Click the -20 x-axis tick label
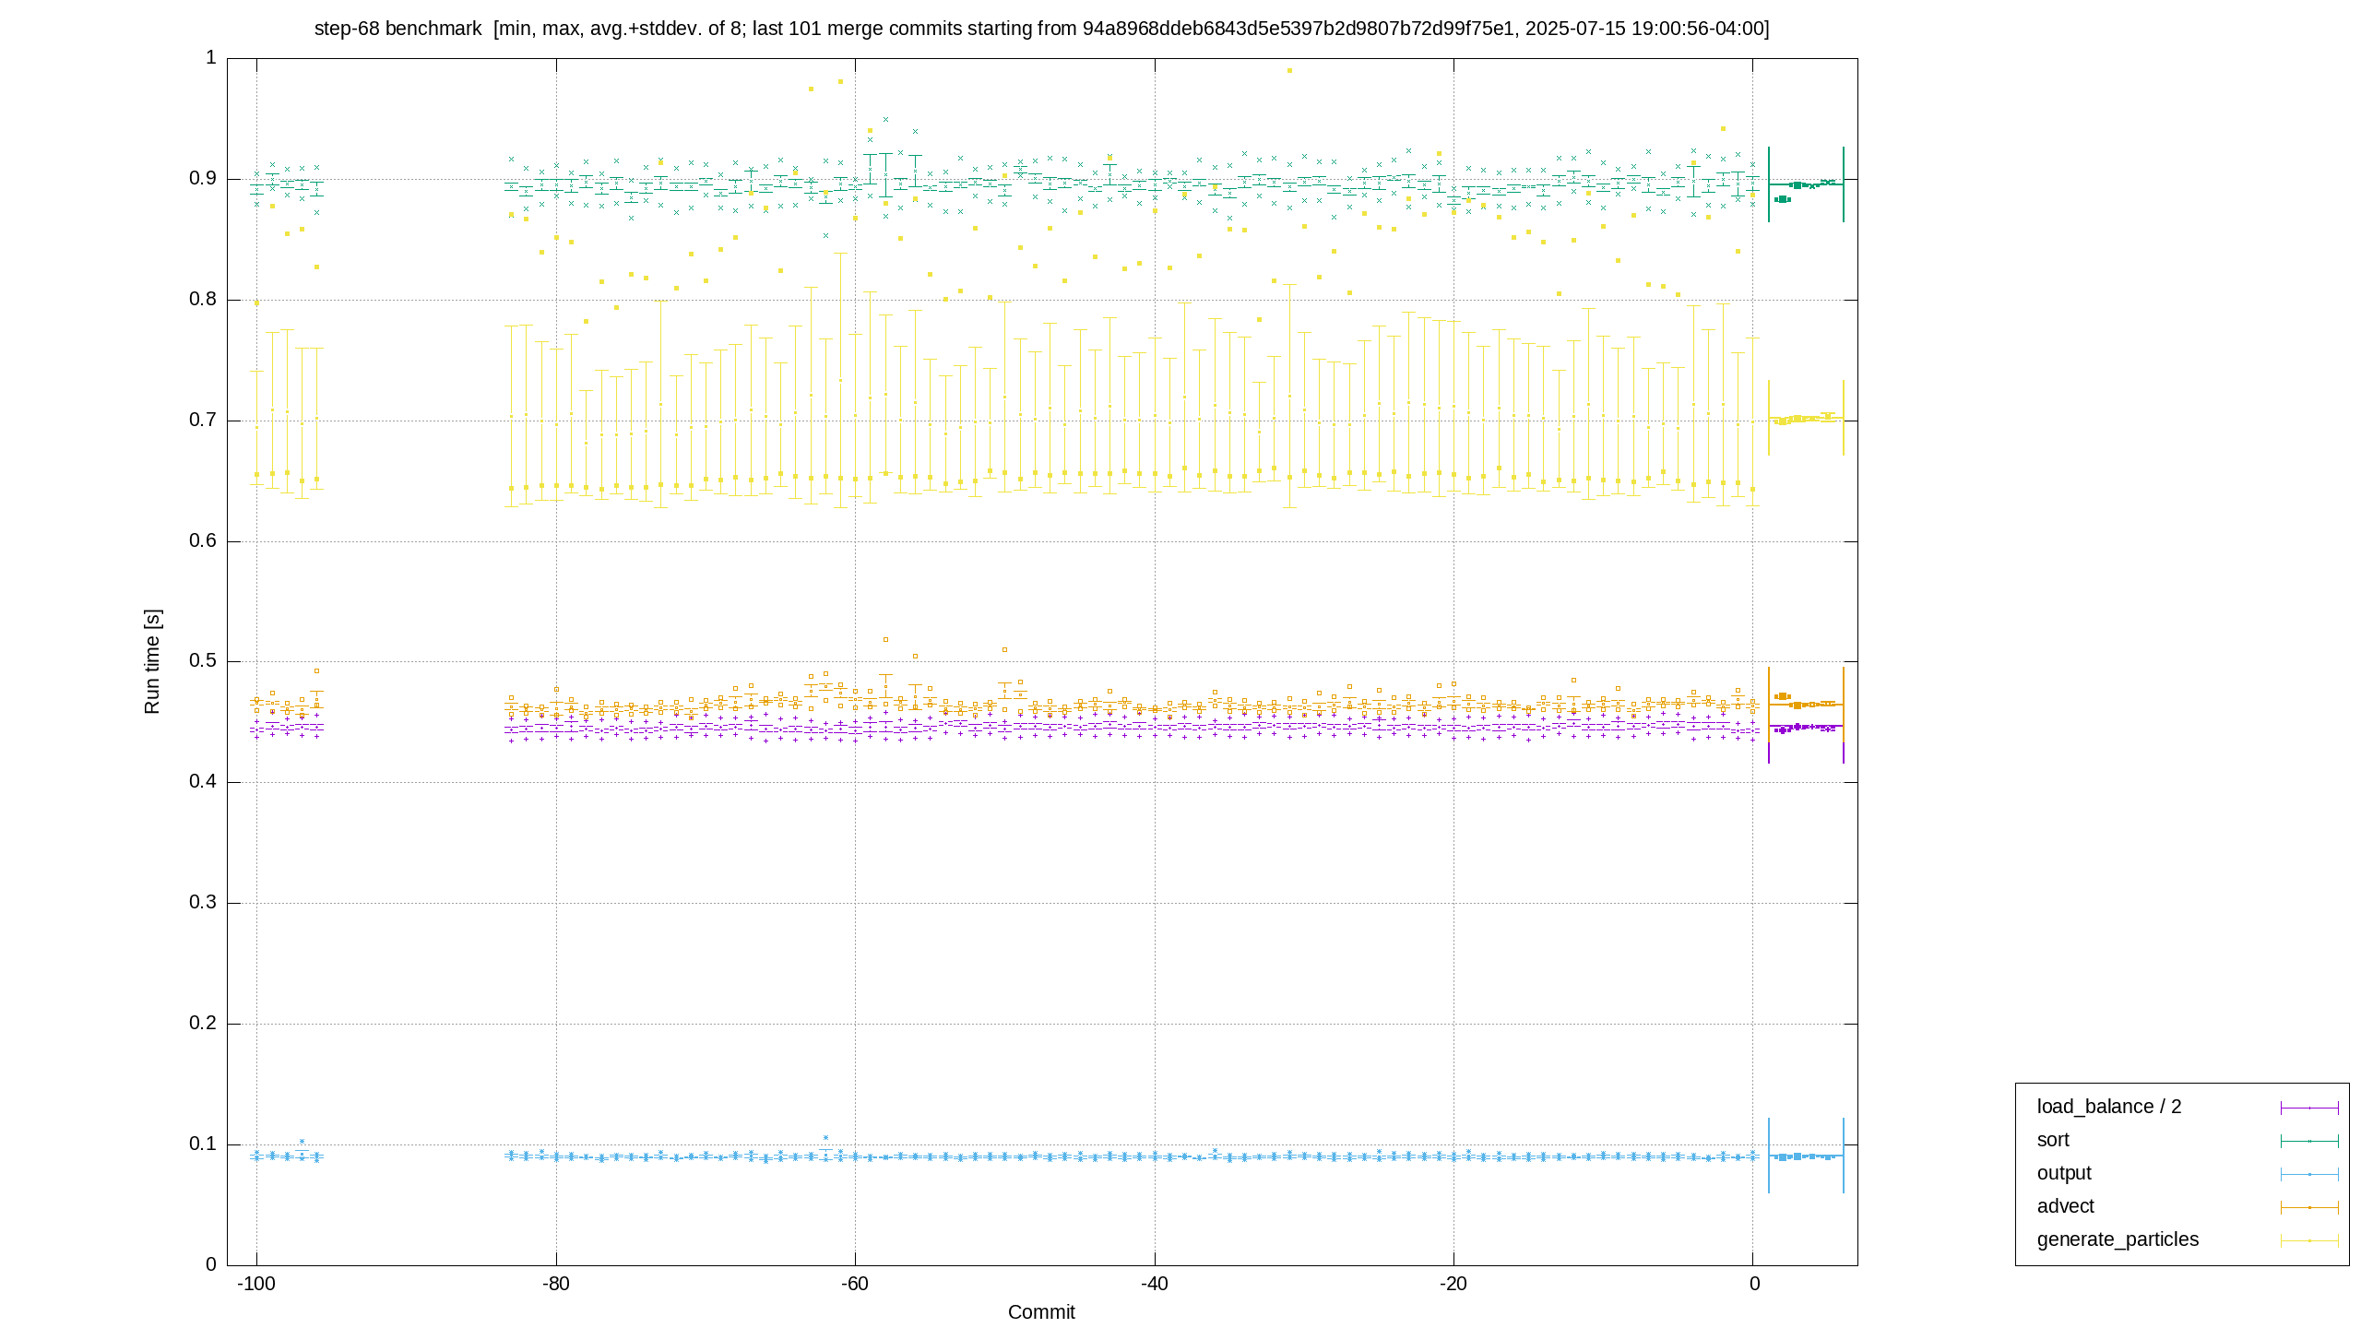Viewport: 2361px width, 1328px height. pyautogui.click(x=1453, y=1284)
